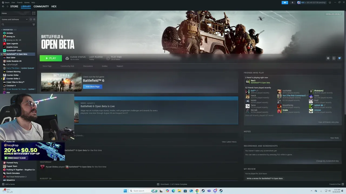Click the library search field
The height and width of the screenshot is (194, 346).
pyautogui.click(x=16, y=25)
